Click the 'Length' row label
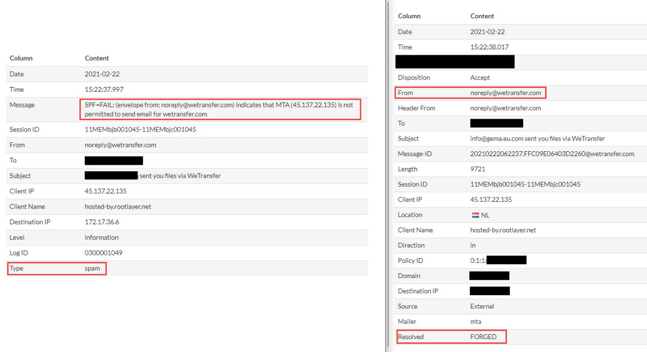This screenshot has height=352, width=647. [x=408, y=169]
